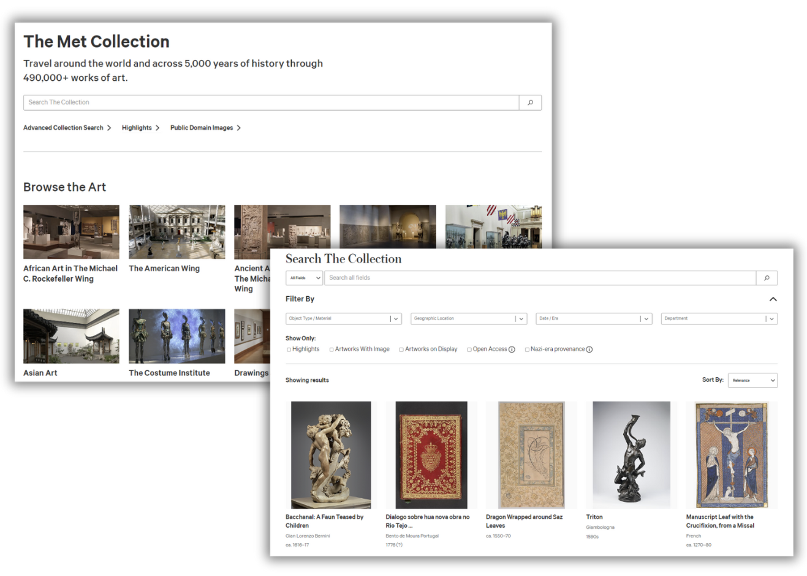Click artist name Giambologna

coord(600,527)
